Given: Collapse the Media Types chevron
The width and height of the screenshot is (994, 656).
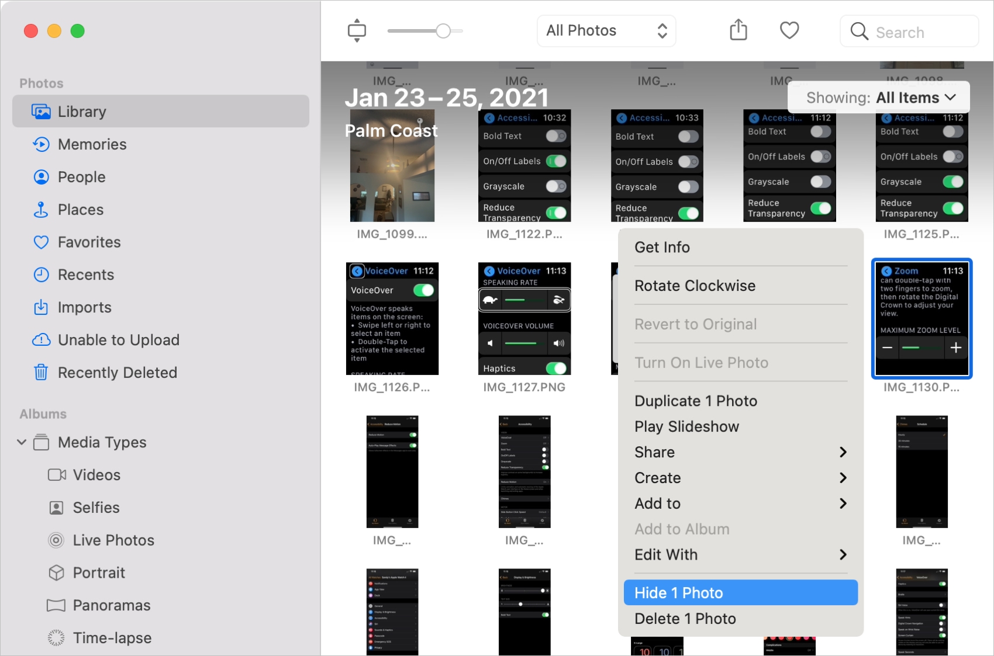Looking at the screenshot, I should tap(22, 442).
